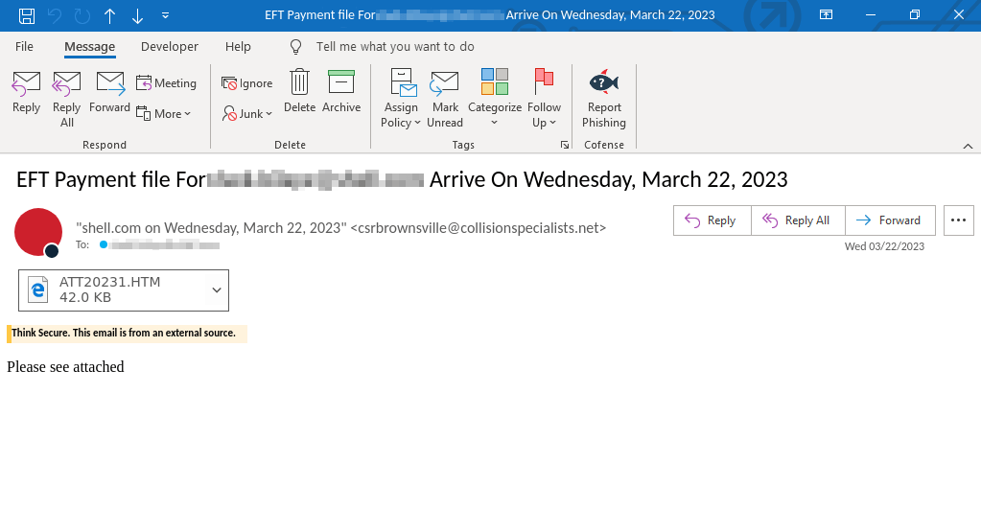Click the Save icon in title bar

tap(26, 15)
